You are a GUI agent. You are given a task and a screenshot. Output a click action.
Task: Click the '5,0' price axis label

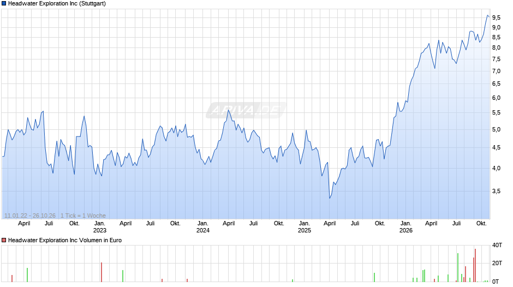coord(496,130)
